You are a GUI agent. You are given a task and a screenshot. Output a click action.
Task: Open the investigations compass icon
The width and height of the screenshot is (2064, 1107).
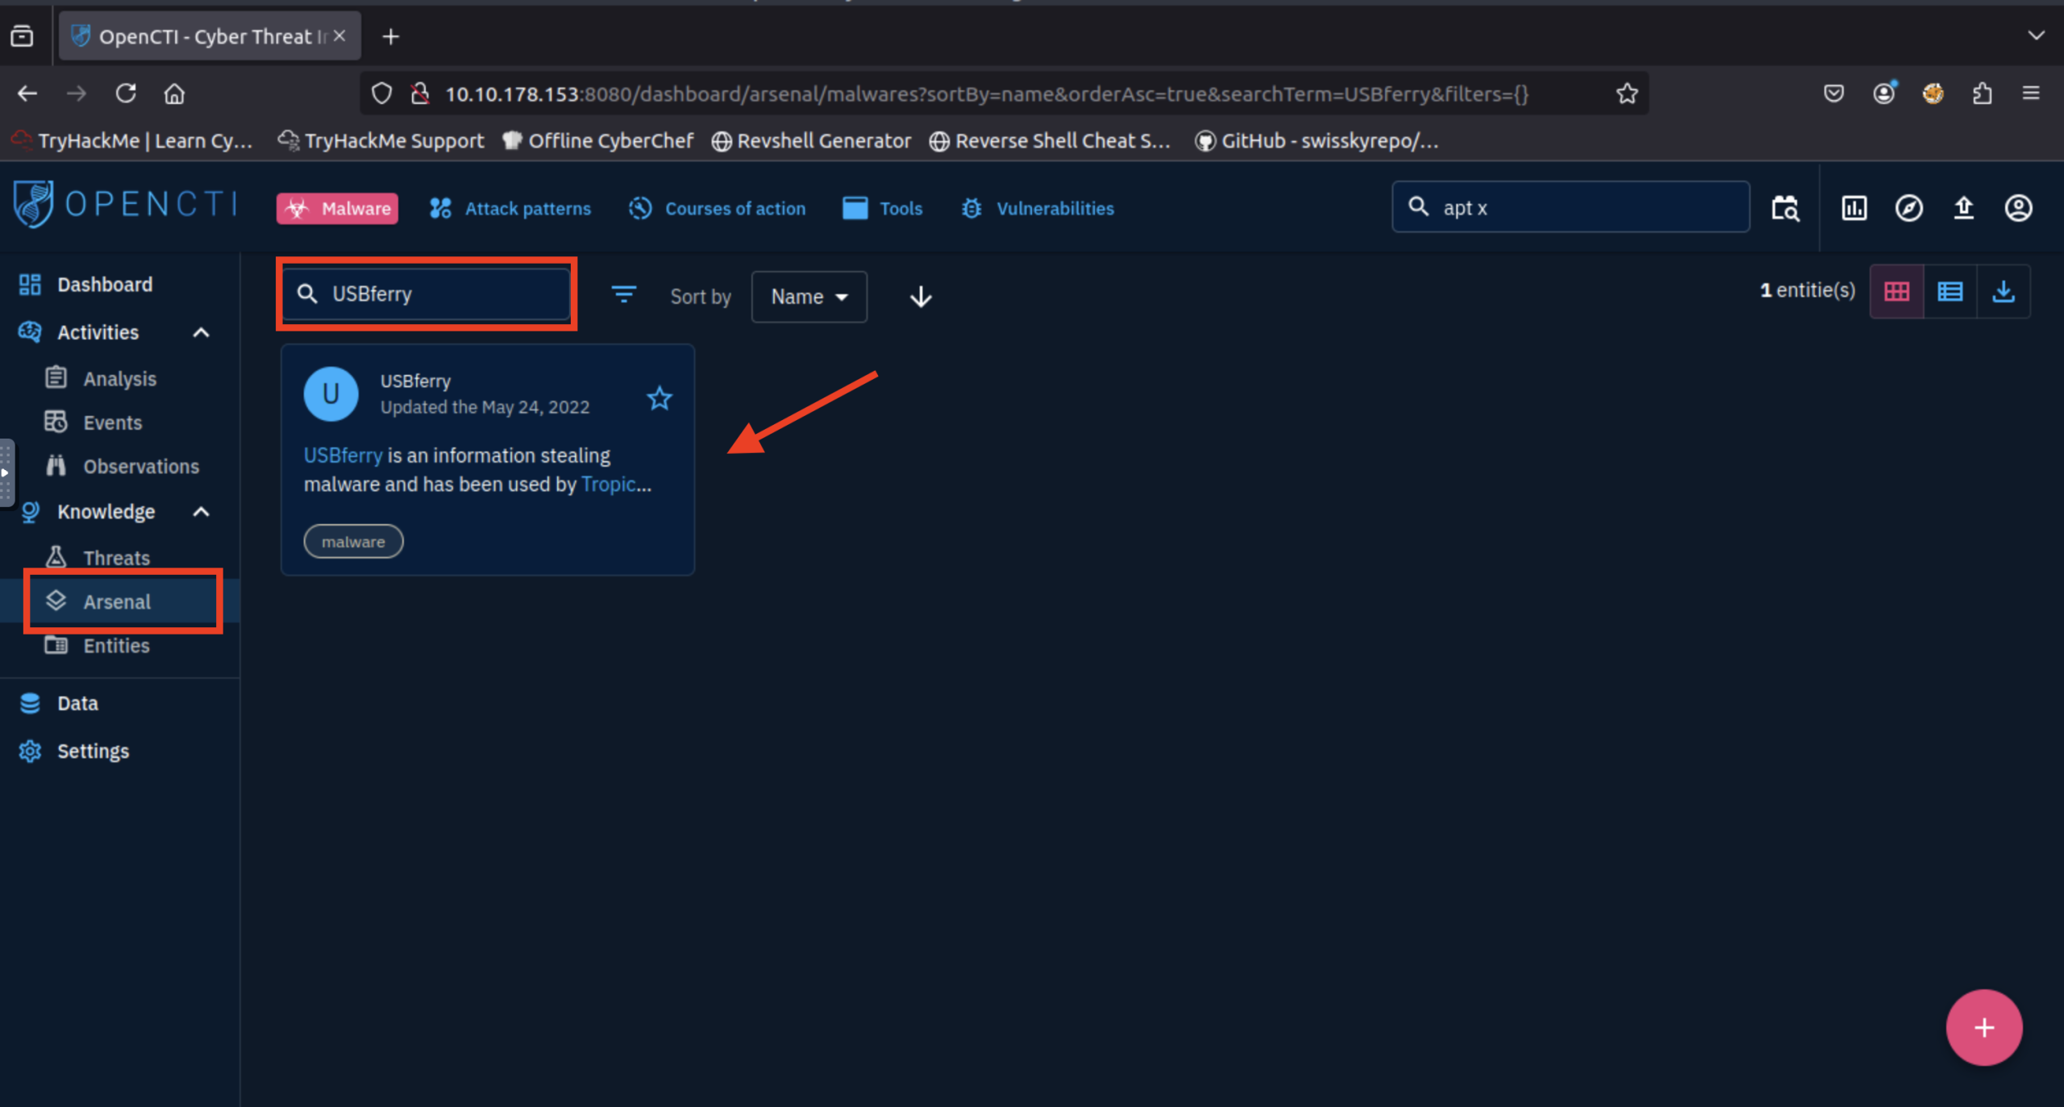[x=1908, y=208]
